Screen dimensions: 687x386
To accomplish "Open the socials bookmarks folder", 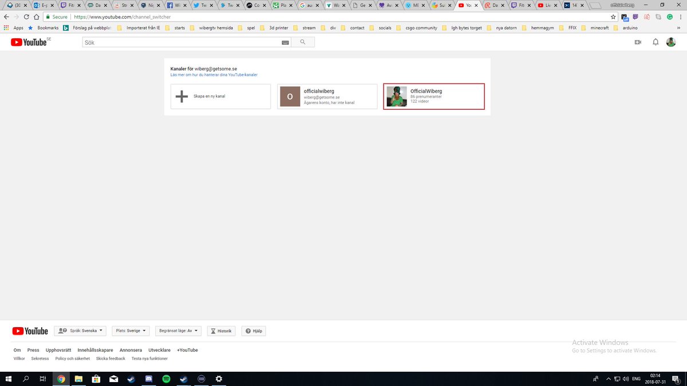I will click(380, 27).
